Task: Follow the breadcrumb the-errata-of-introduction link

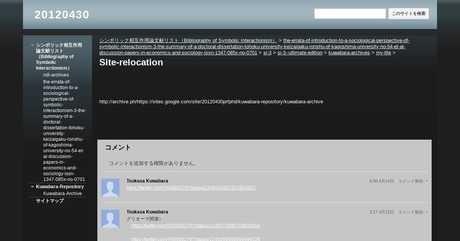Action: 254,47
